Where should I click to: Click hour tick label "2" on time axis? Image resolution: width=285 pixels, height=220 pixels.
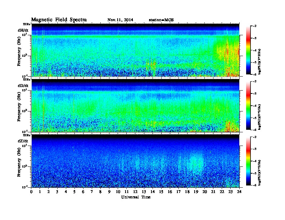coord(49,192)
